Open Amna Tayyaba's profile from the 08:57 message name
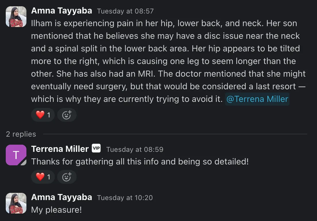The image size is (317, 221). [x=61, y=11]
